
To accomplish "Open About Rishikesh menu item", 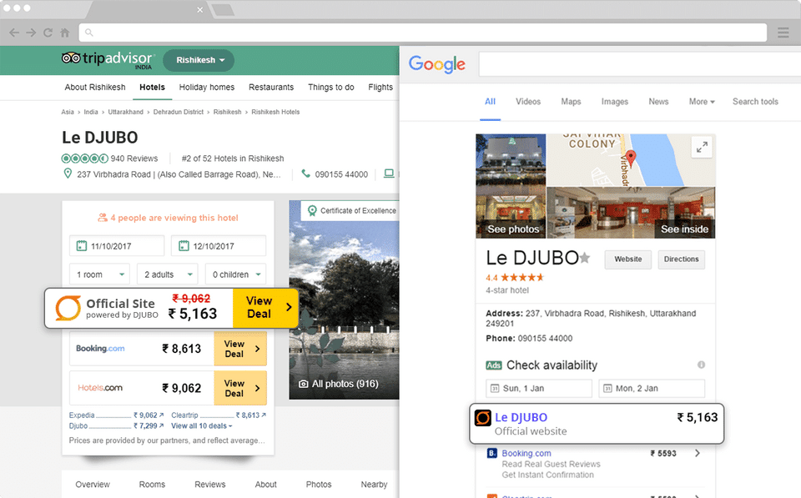I will pos(95,88).
